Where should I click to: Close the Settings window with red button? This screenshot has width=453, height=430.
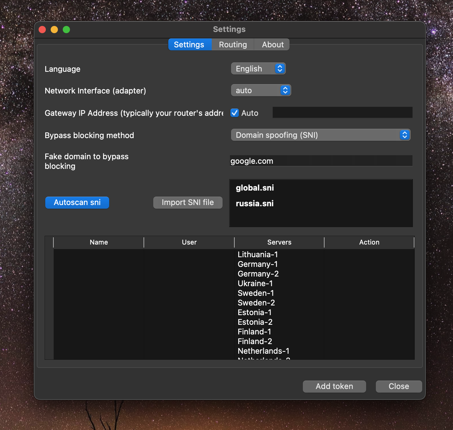[x=42, y=30]
